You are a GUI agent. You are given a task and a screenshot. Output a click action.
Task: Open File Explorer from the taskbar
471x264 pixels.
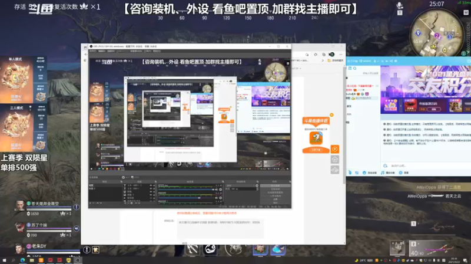tap(32, 260)
